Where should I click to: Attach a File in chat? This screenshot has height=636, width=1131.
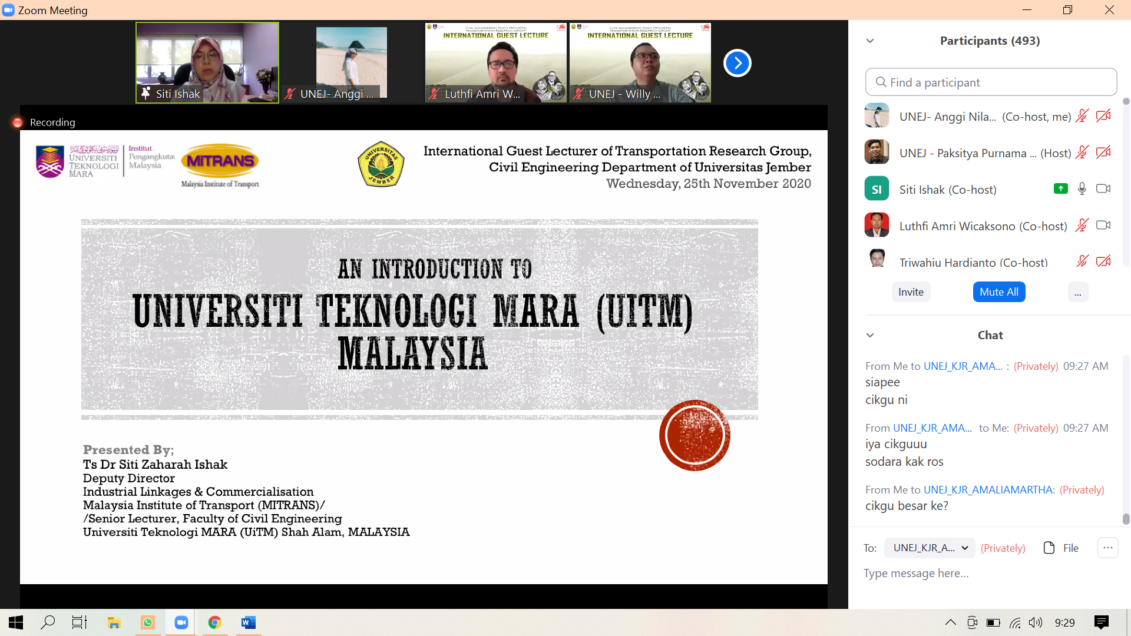[x=1061, y=548]
